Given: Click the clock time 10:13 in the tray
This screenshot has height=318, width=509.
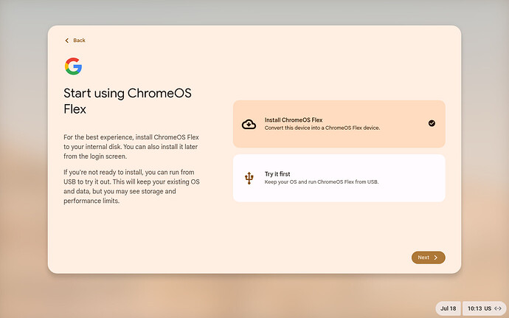Looking at the screenshot, I should 474,308.
